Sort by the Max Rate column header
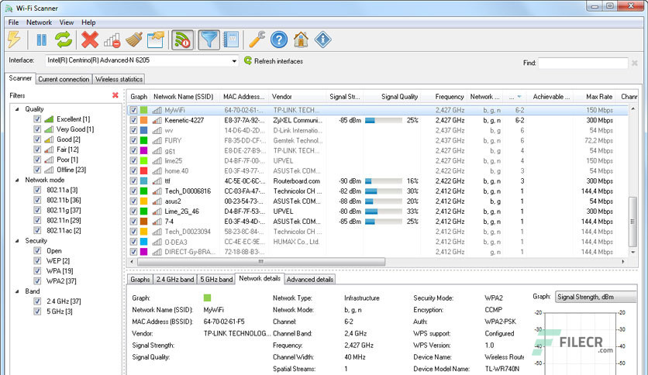The image size is (648, 375). 595,97
